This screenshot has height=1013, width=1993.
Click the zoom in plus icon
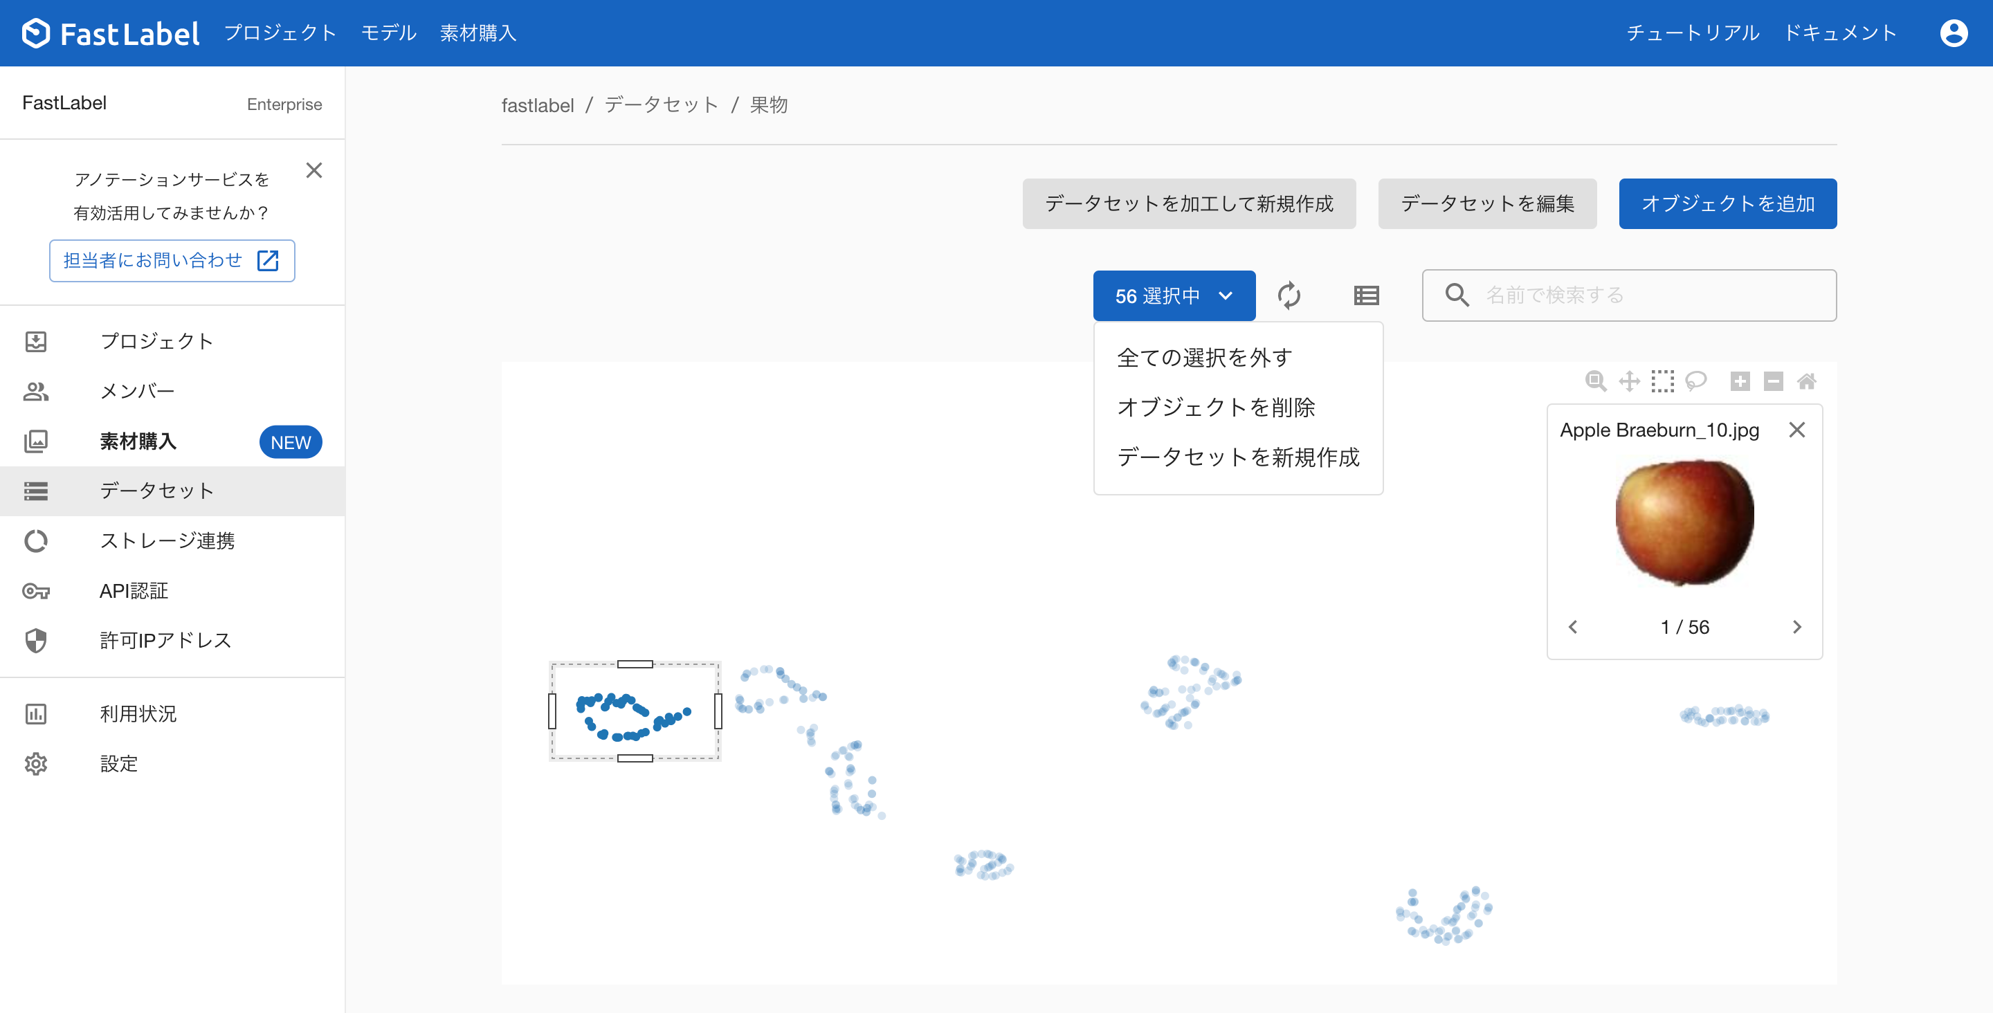[1739, 381]
